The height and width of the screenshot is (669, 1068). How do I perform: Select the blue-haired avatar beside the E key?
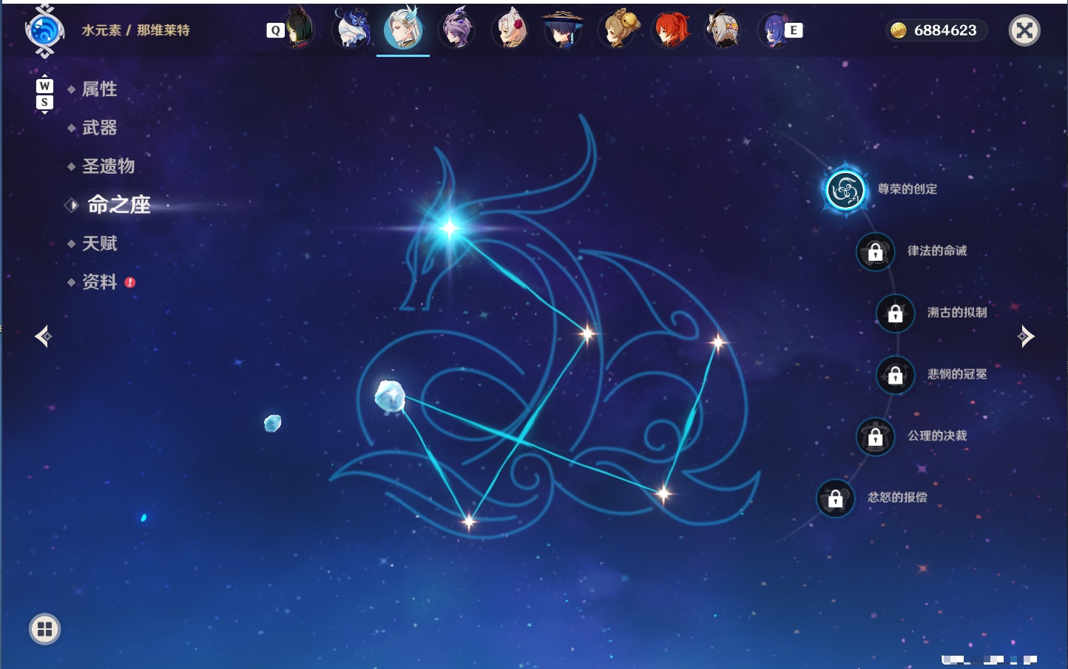(774, 29)
